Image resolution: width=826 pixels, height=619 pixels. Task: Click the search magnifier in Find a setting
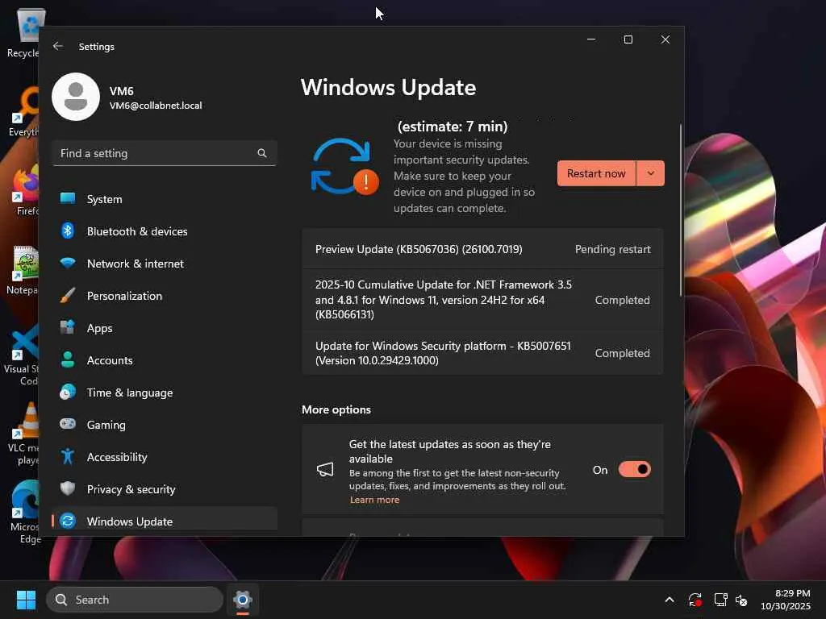(x=262, y=153)
